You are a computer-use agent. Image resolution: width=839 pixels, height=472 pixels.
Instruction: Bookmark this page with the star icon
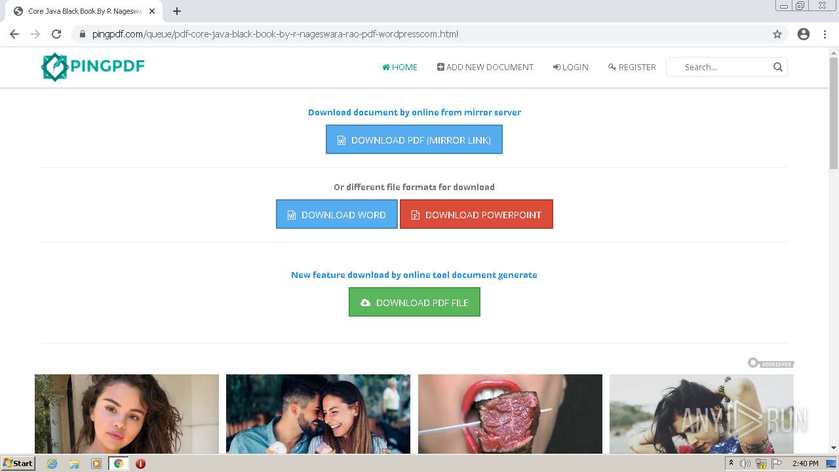click(x=777, y=34)
